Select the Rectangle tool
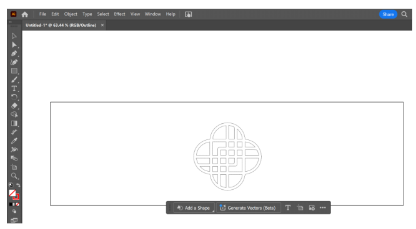This screenshot has height=229, width=416. click(x=14, y=71)
